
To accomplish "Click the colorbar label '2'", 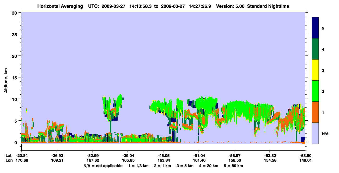I will [x=323, y=92].
